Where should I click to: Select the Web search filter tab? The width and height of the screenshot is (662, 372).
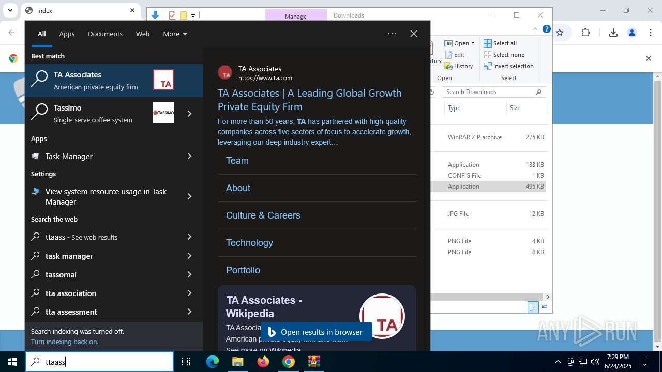143,34
